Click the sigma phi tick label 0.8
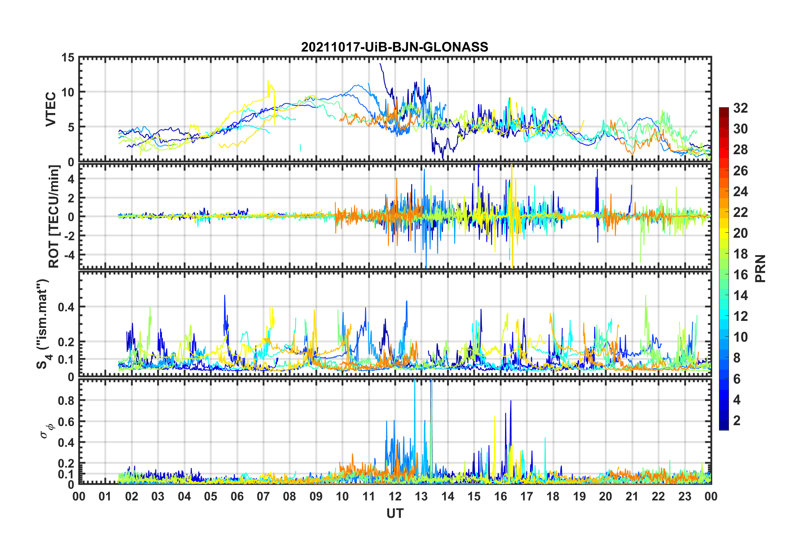790x537 pixels. (x=66, y=401)
